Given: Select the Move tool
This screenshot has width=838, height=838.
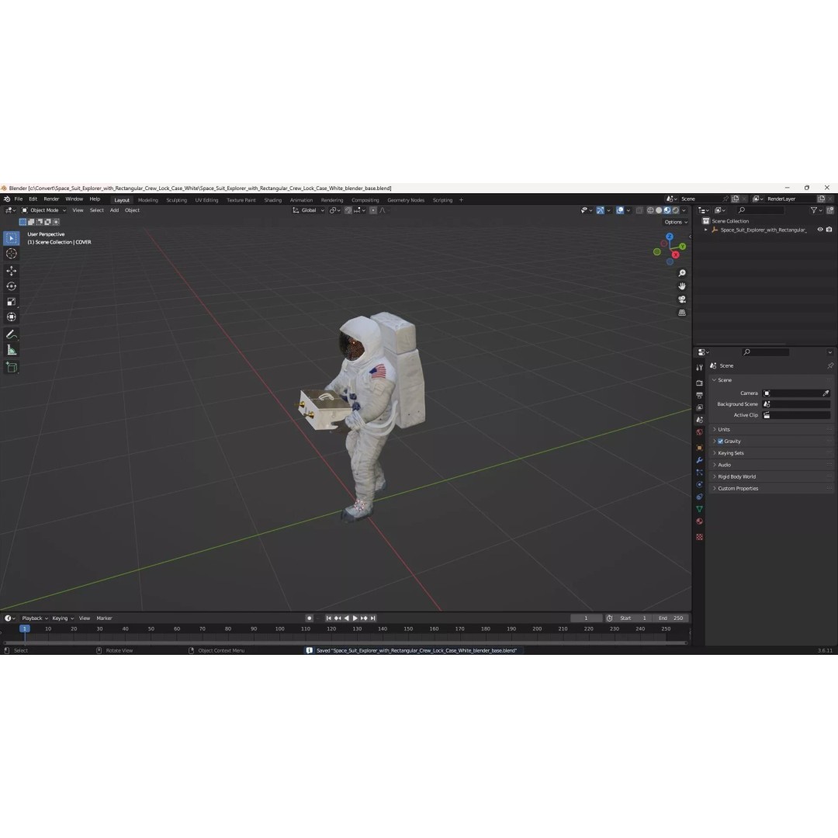Looking at the screenshot, I should [11, 271].
